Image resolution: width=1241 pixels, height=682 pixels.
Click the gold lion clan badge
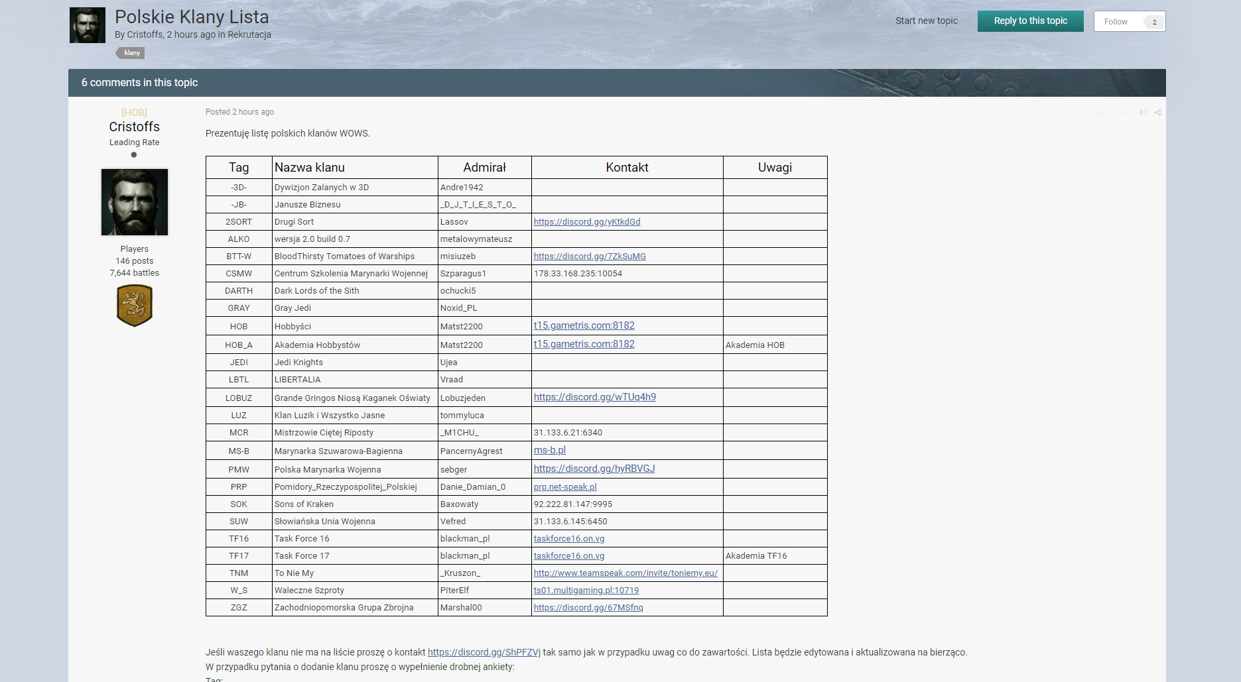pyautogui.click(x=135, y=306)
